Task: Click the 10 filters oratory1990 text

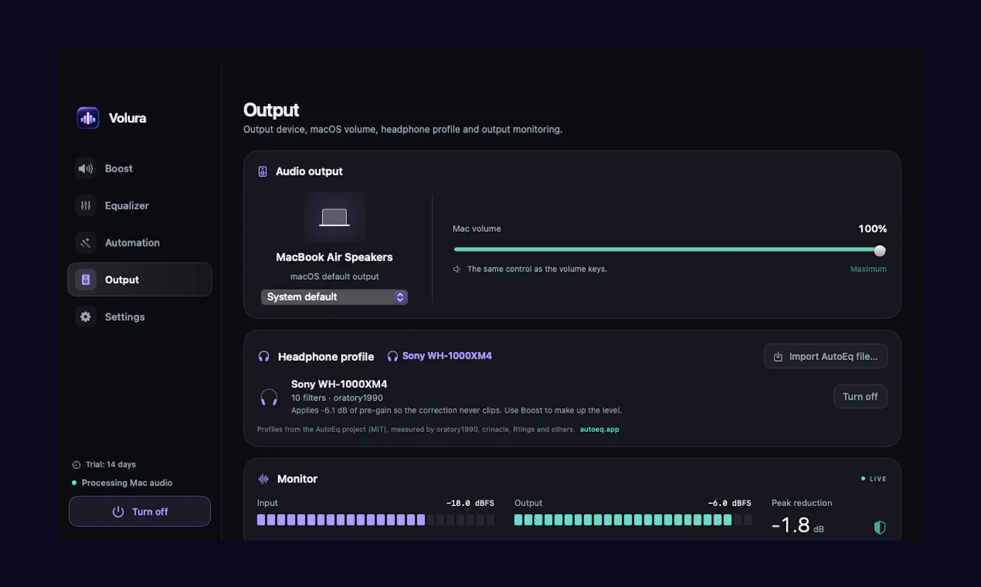Action: tap(337, 398)
